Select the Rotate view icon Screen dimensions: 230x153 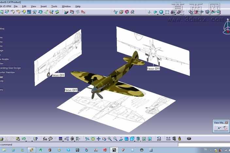pyautogui.click(x=104, y=139)
